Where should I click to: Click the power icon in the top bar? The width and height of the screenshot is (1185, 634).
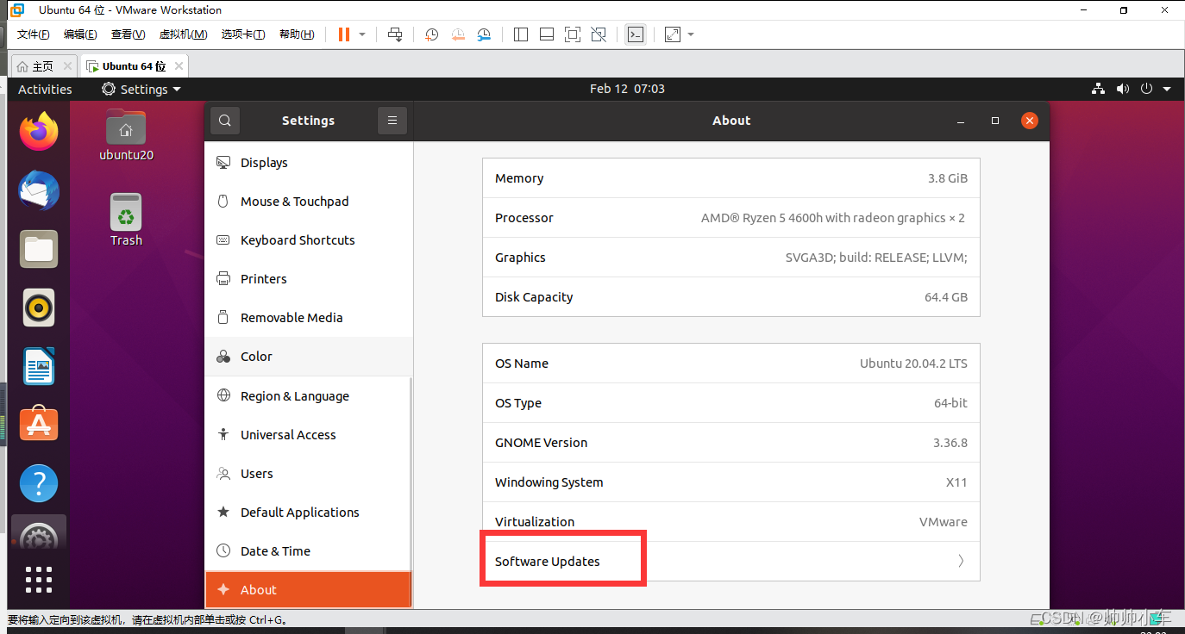click(x=1146, y=89)
